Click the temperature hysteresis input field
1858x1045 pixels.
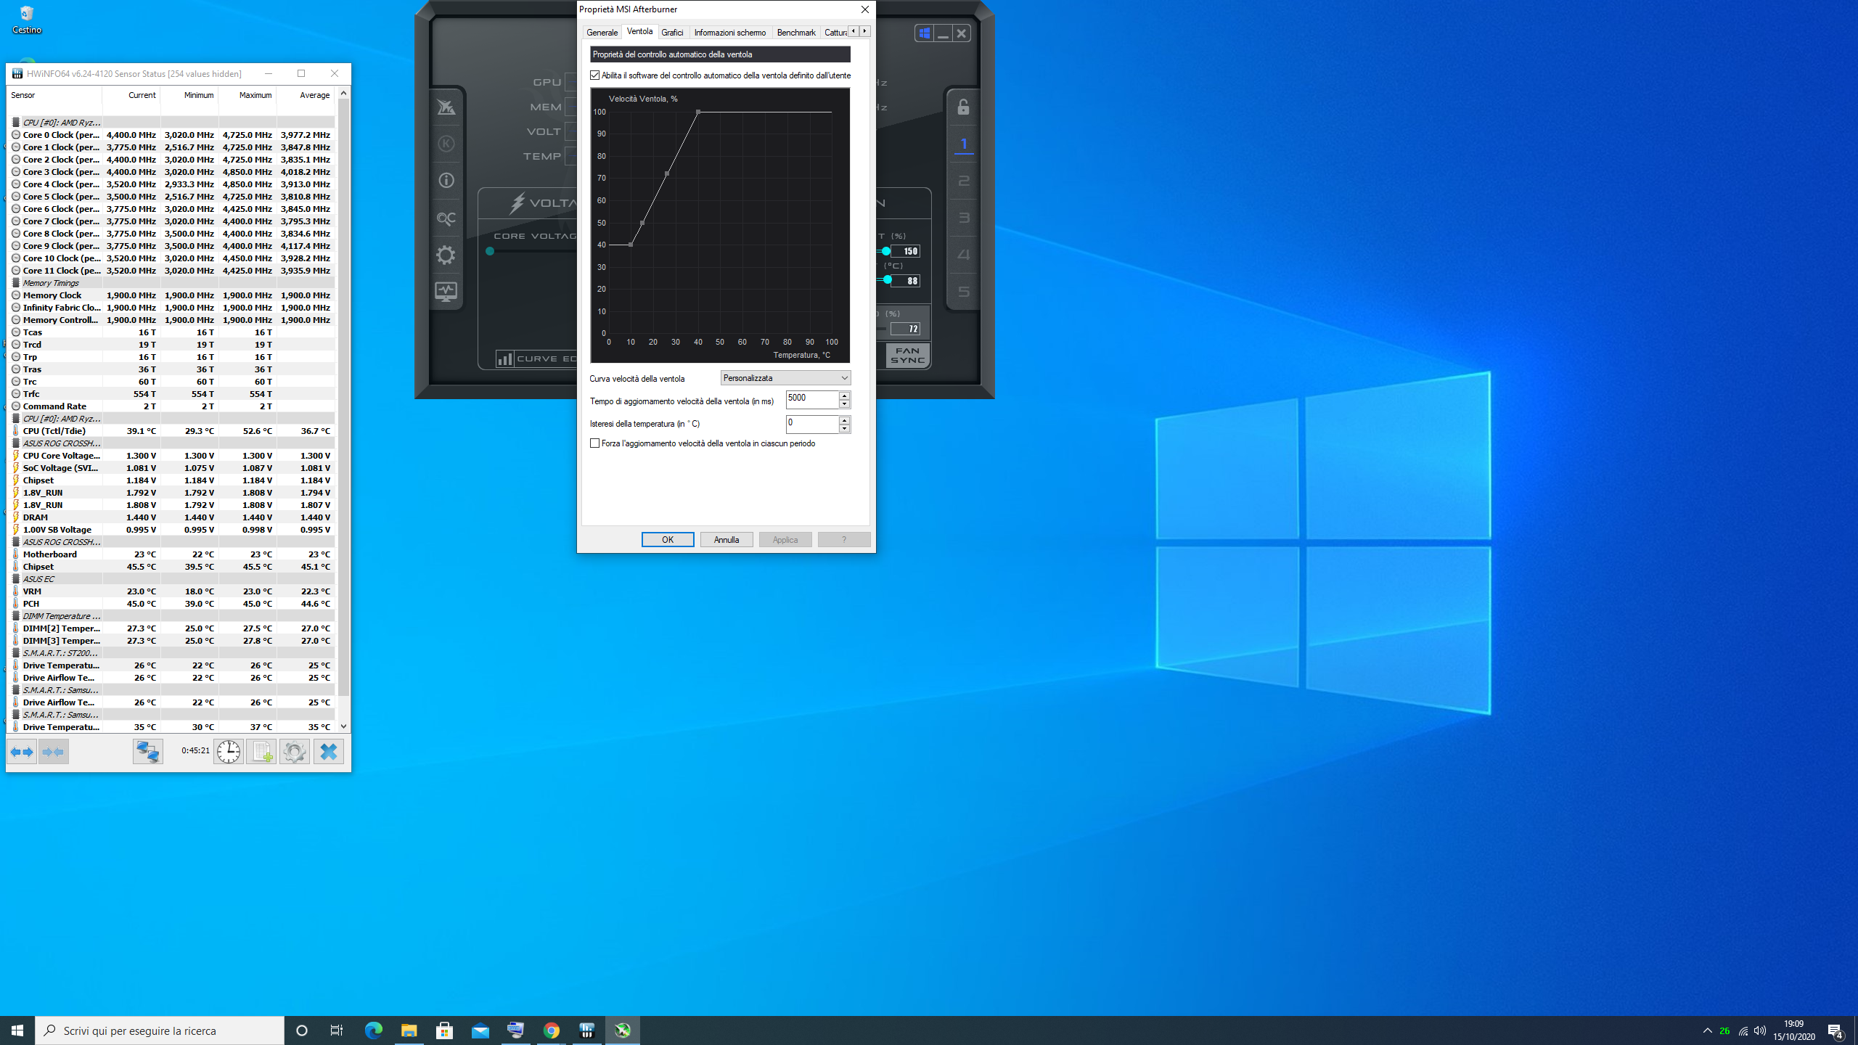811,423
